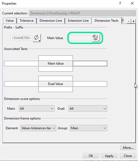This screenshot has width=138, height=161.
Task: Show previous tabs with left arrow
Action: 129,21
